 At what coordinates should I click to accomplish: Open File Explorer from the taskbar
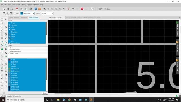pos(58,100)
